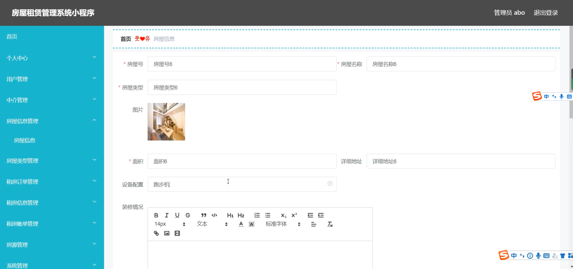The width and height of the screenshot is (573, 269).
Task: Open the Sogou emoji face panel
Action: 530,256
